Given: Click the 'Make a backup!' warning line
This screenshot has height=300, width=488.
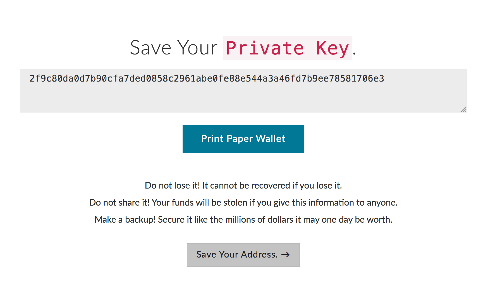Looking at the screenshot, I should click(243, 220).
